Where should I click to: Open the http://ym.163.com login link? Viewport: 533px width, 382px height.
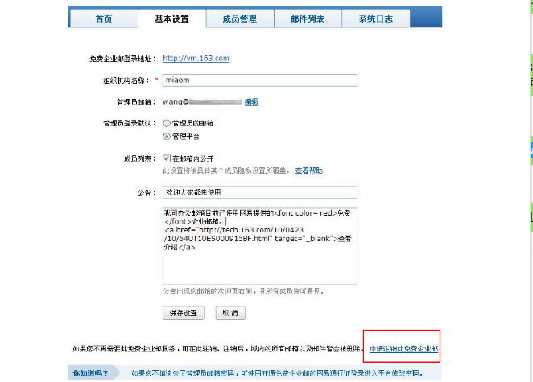(196, 59)
